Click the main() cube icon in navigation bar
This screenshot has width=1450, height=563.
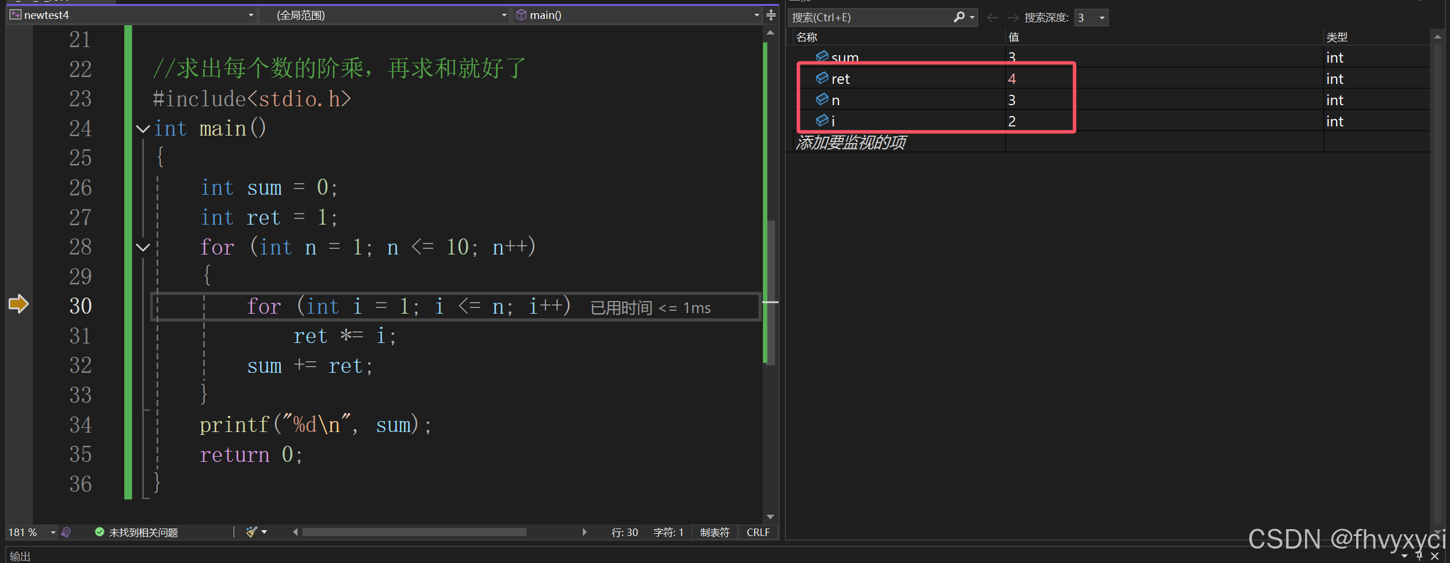click(521, 15)
